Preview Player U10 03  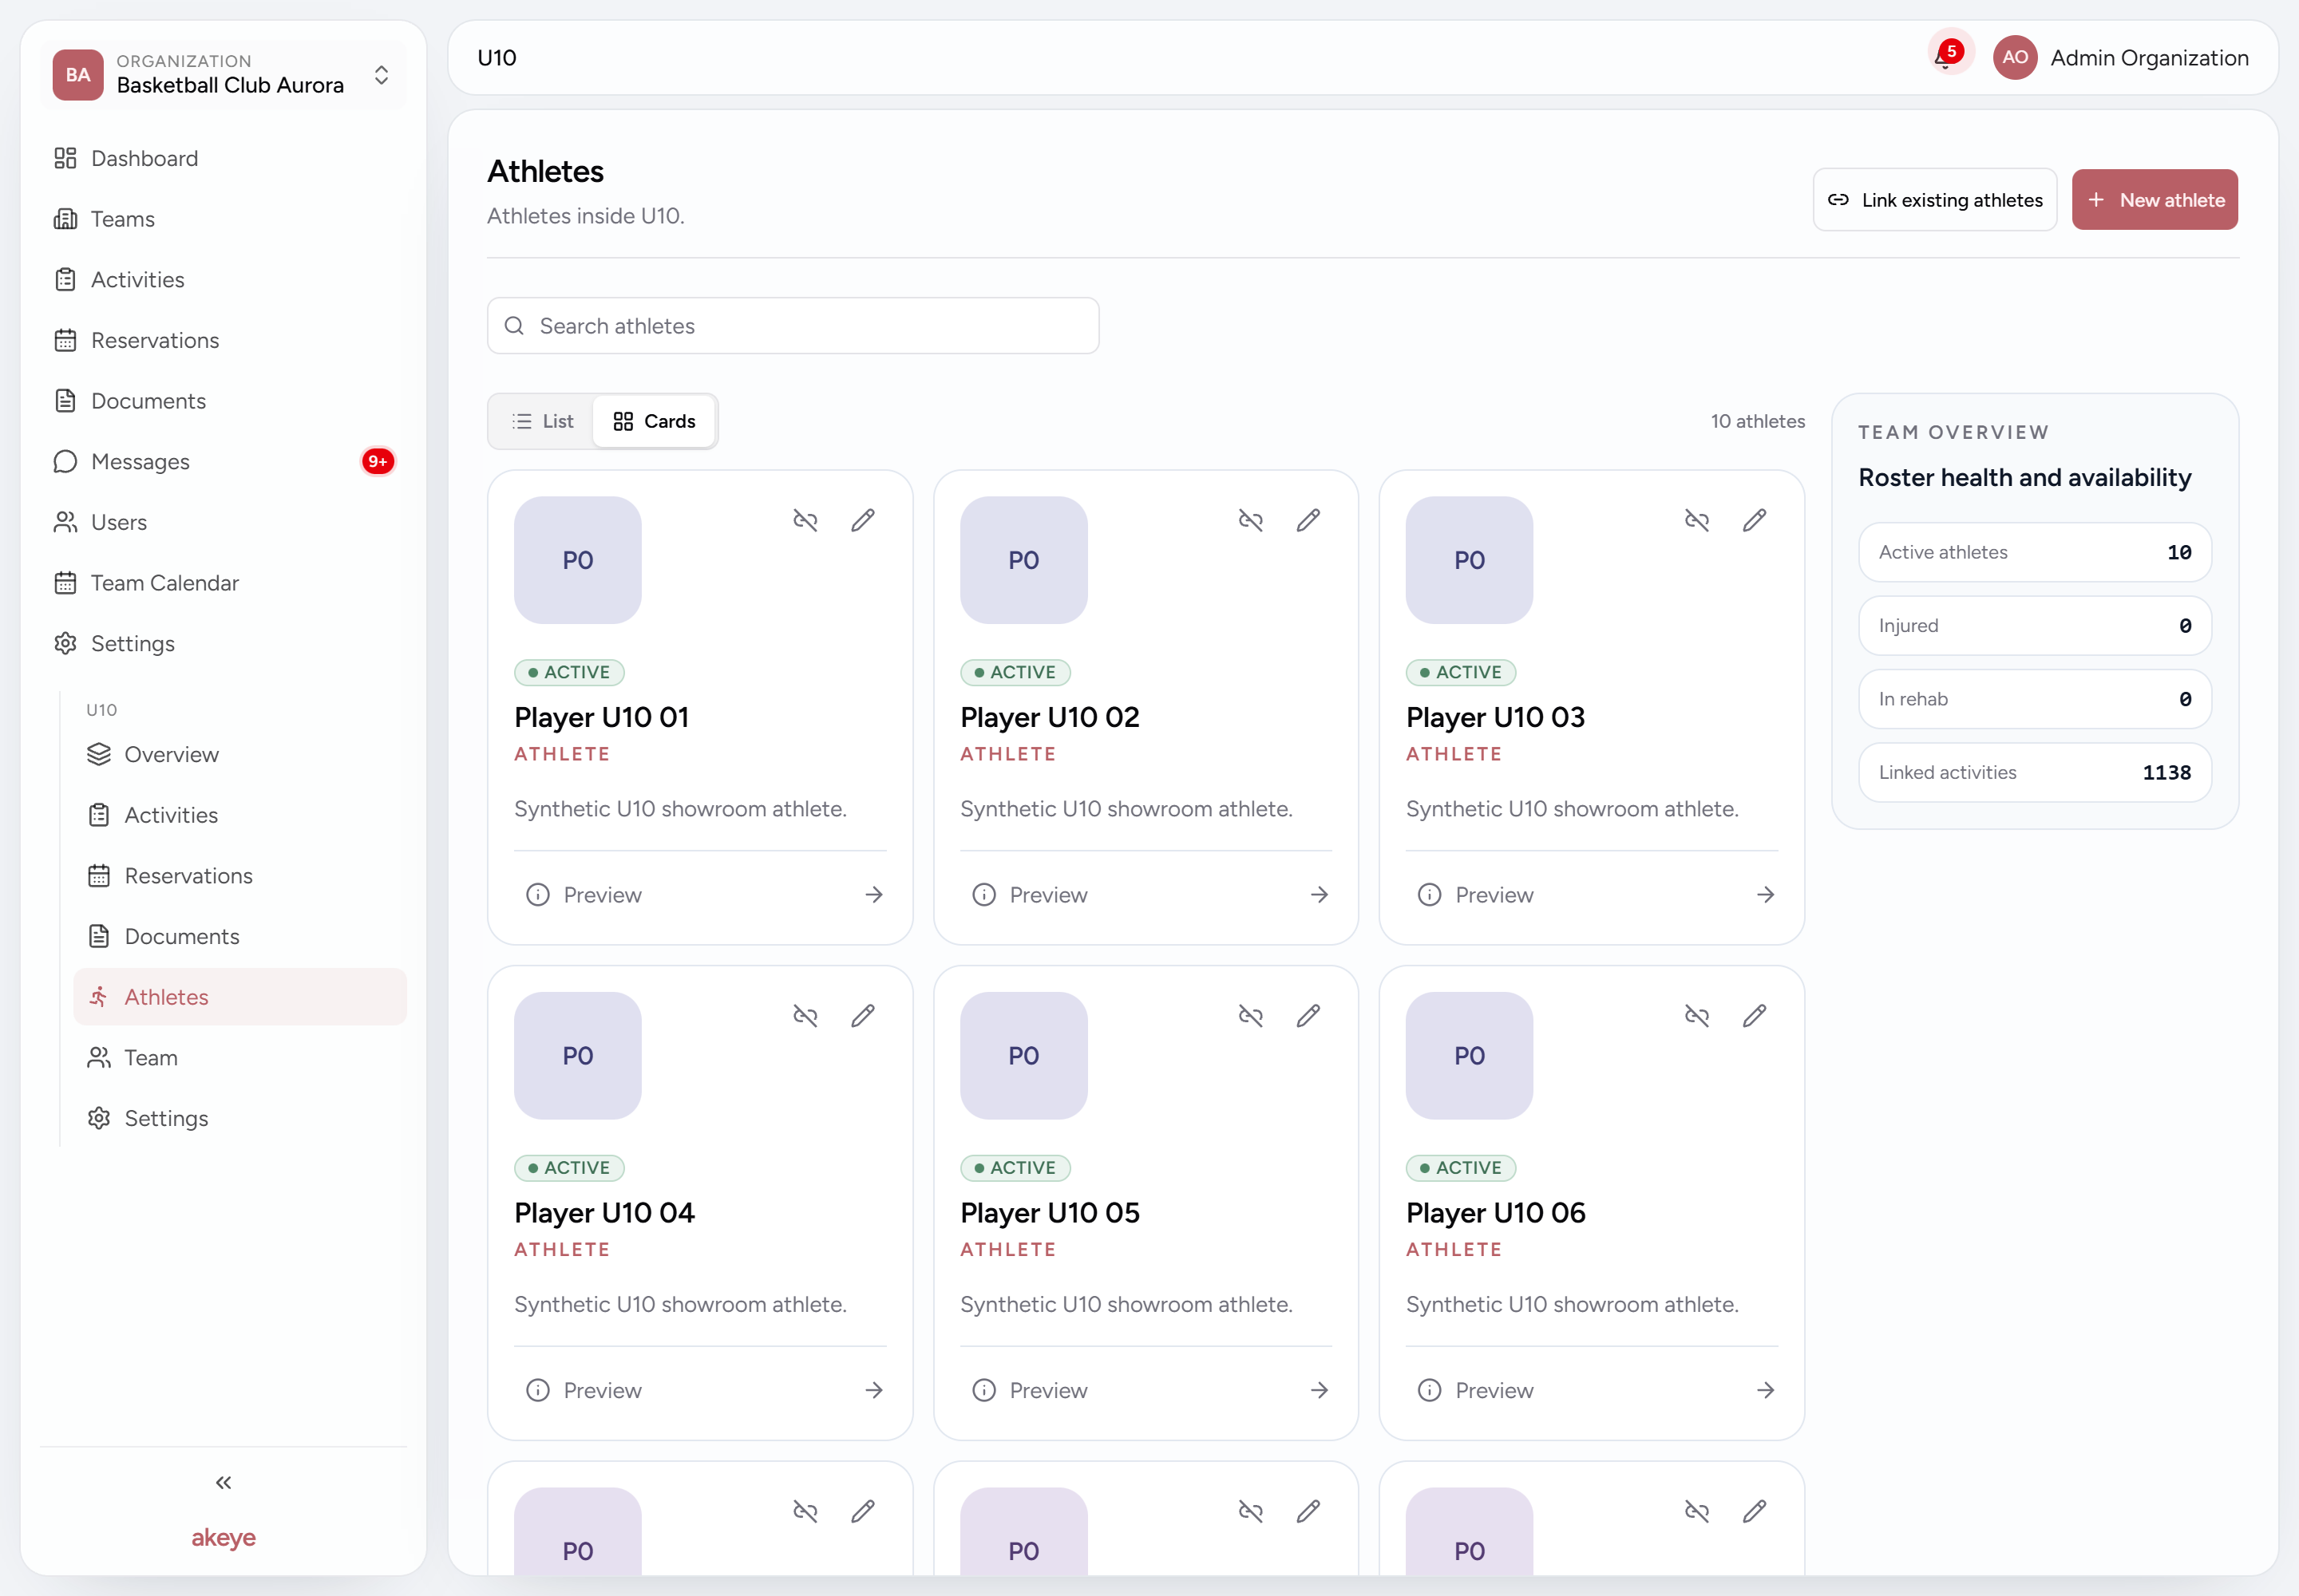click(1476, 894)
